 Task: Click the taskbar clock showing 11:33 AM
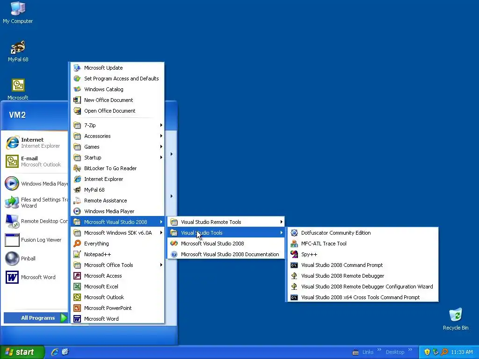[x=462, y=352]
